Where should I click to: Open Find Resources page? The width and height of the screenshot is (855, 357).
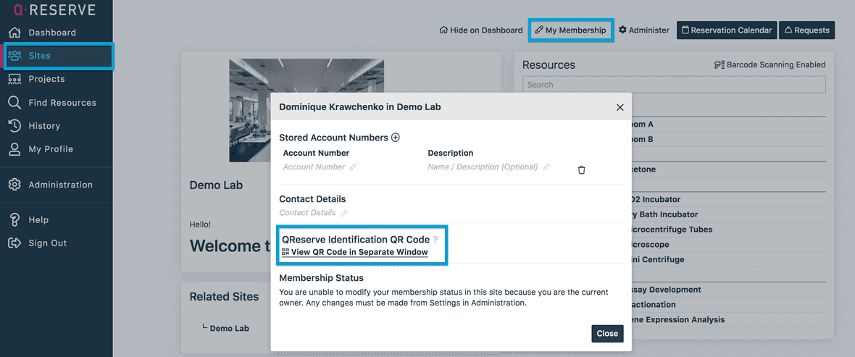pyautogui.click(x=62, y=103)
